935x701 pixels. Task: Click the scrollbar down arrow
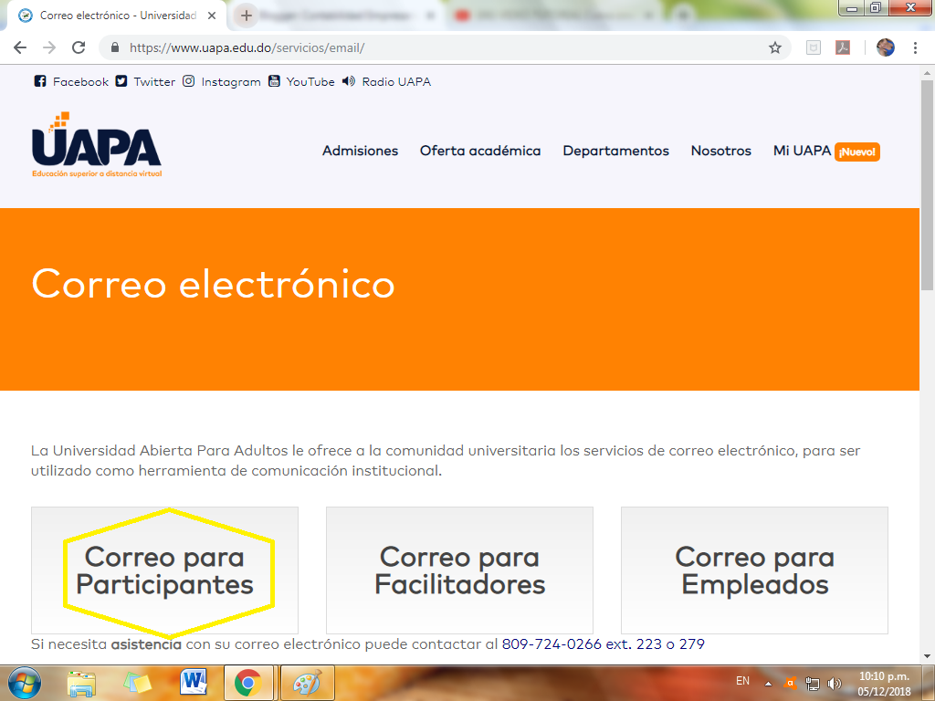925,654
